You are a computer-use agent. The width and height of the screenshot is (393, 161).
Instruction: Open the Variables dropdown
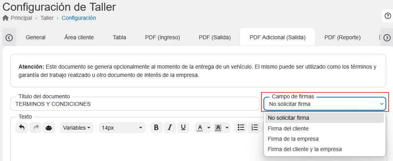[x=77, y=128]
